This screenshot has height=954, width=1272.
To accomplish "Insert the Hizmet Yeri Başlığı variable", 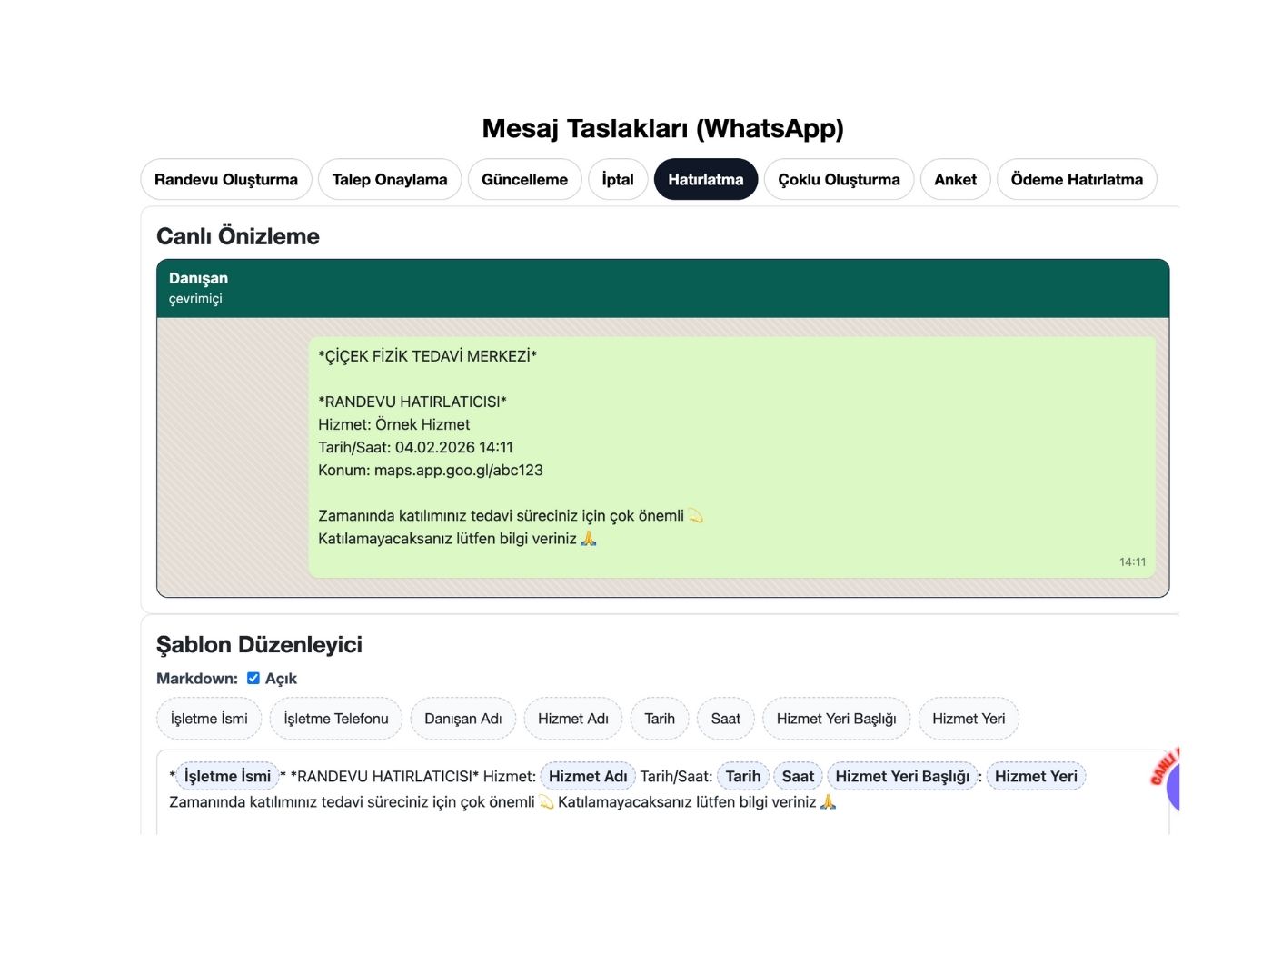I will coord(836,718).
